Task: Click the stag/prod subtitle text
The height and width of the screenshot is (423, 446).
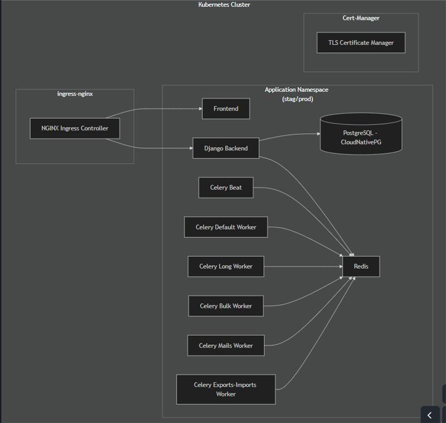Action: 297,99
